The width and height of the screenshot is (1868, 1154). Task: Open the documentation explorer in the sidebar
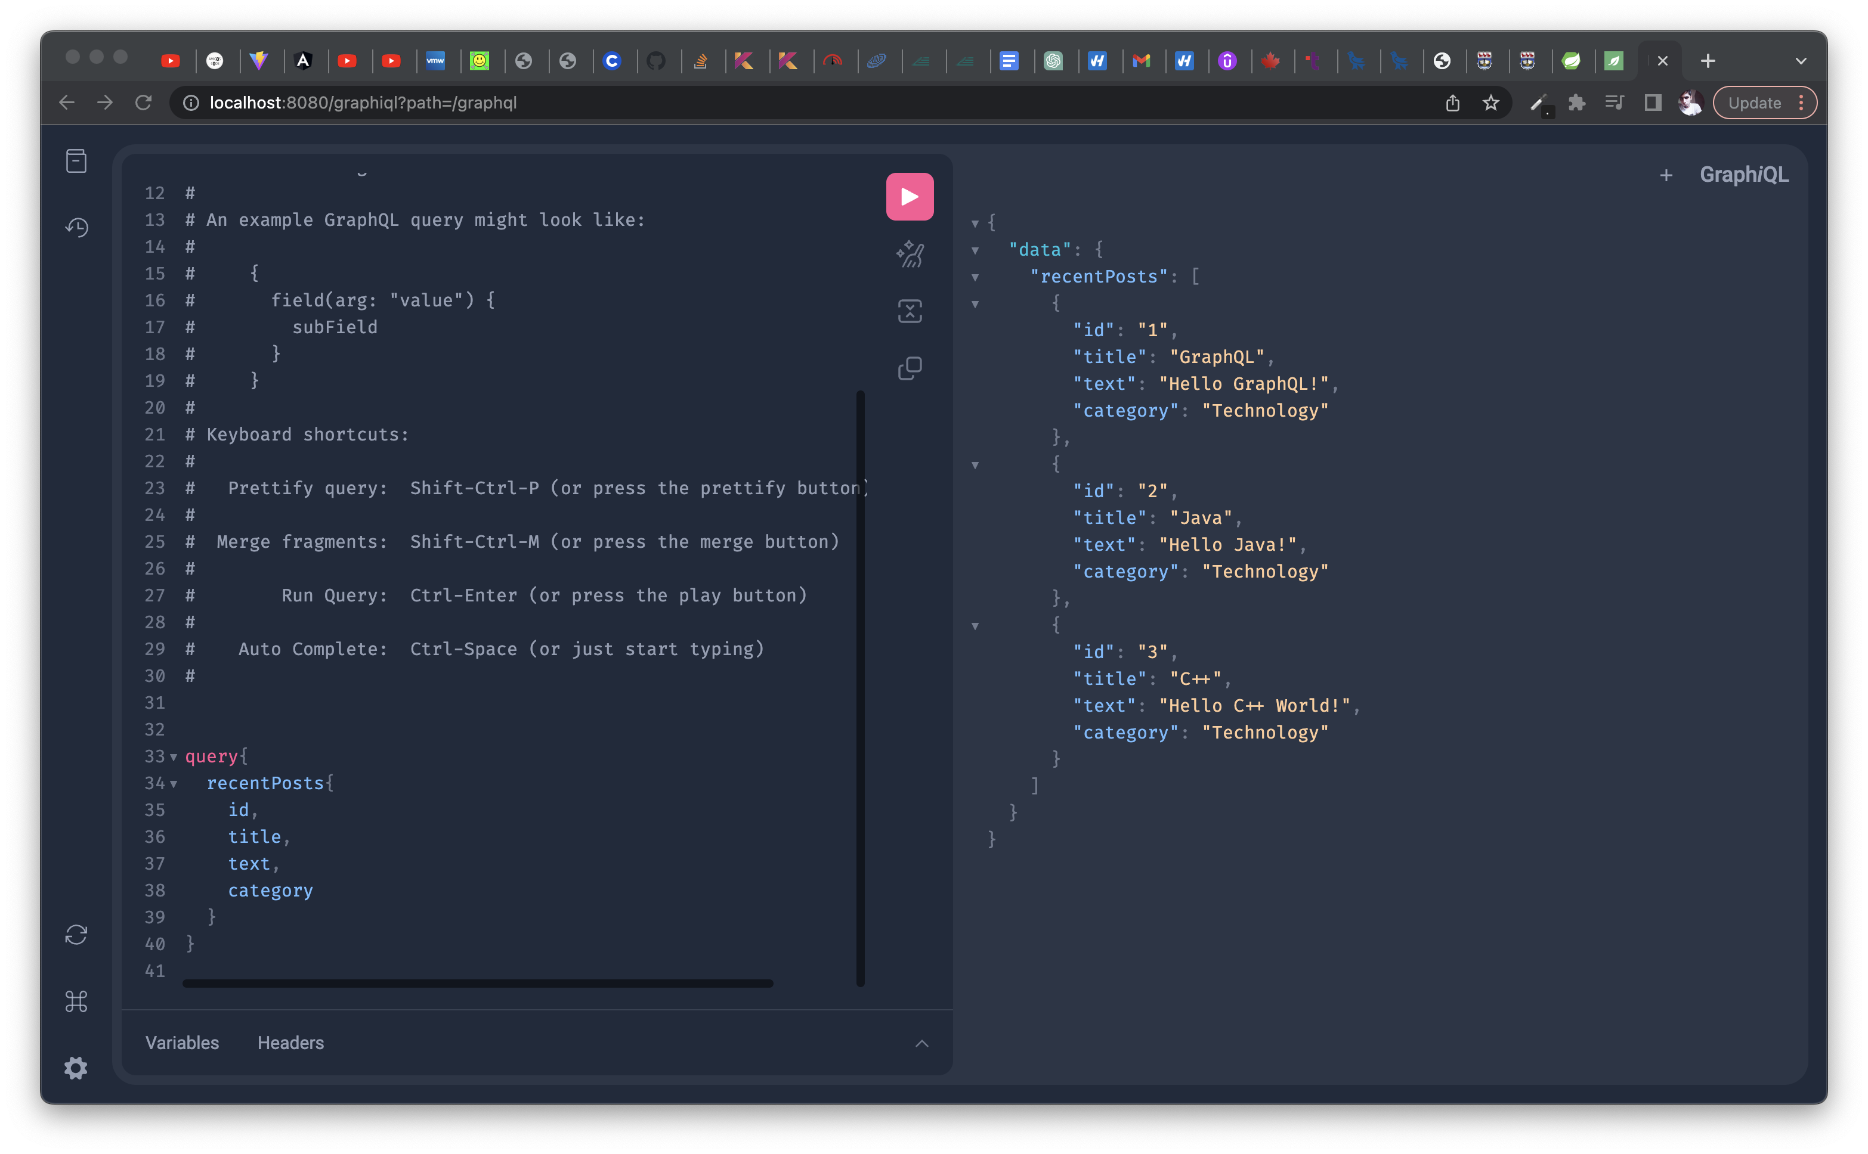tap(76, 161)
